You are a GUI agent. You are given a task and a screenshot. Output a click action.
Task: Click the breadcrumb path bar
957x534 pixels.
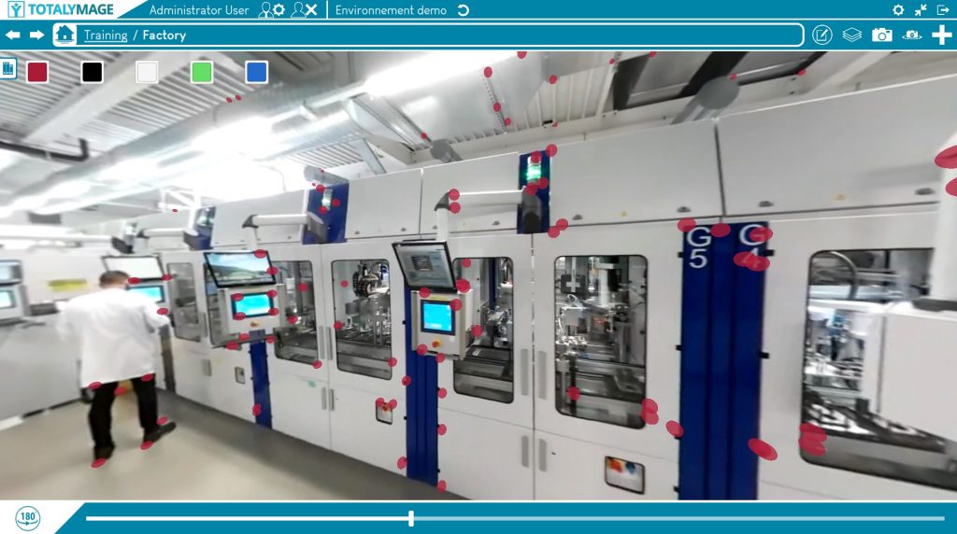pos(428,35)
